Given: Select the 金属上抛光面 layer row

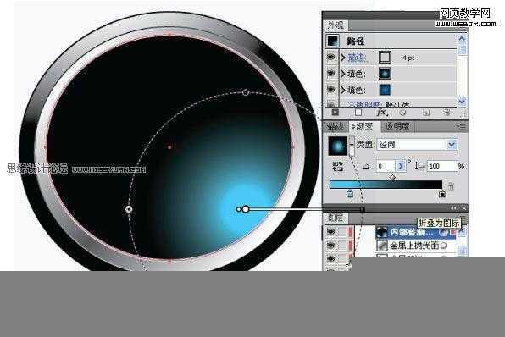Looking at the screenshot, I should (416, 246).
